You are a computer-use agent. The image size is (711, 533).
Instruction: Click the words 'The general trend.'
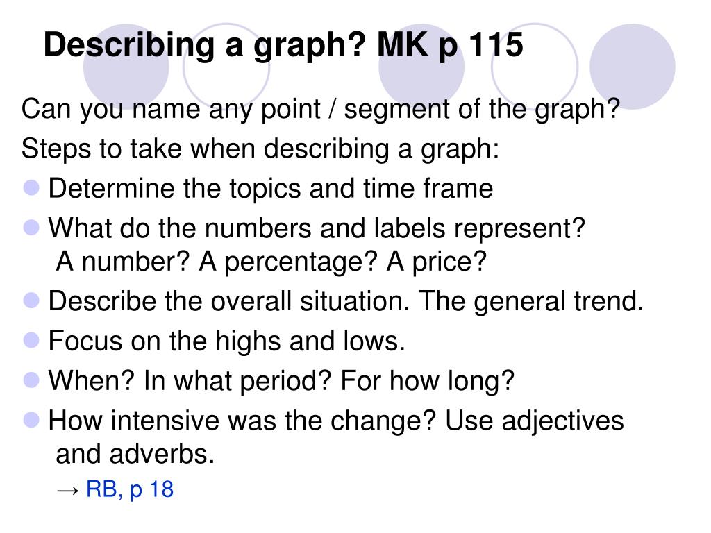[531, 301]
